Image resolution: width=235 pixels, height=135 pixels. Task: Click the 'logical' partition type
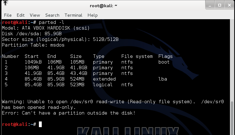(103, 85)
